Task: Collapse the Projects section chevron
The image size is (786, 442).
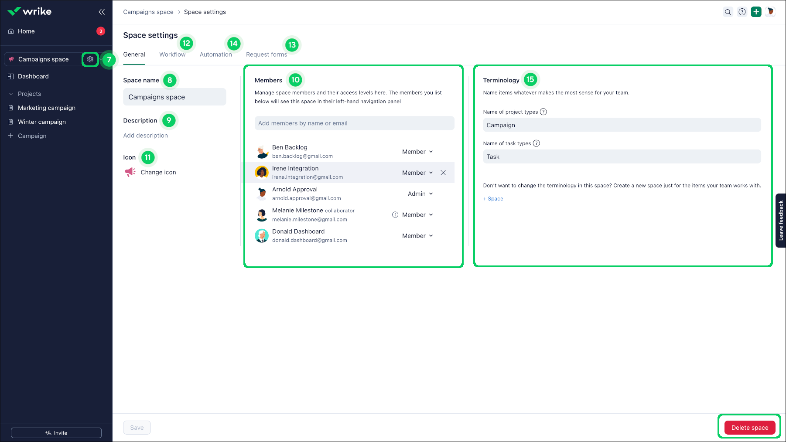Action: tap(11, 94)
